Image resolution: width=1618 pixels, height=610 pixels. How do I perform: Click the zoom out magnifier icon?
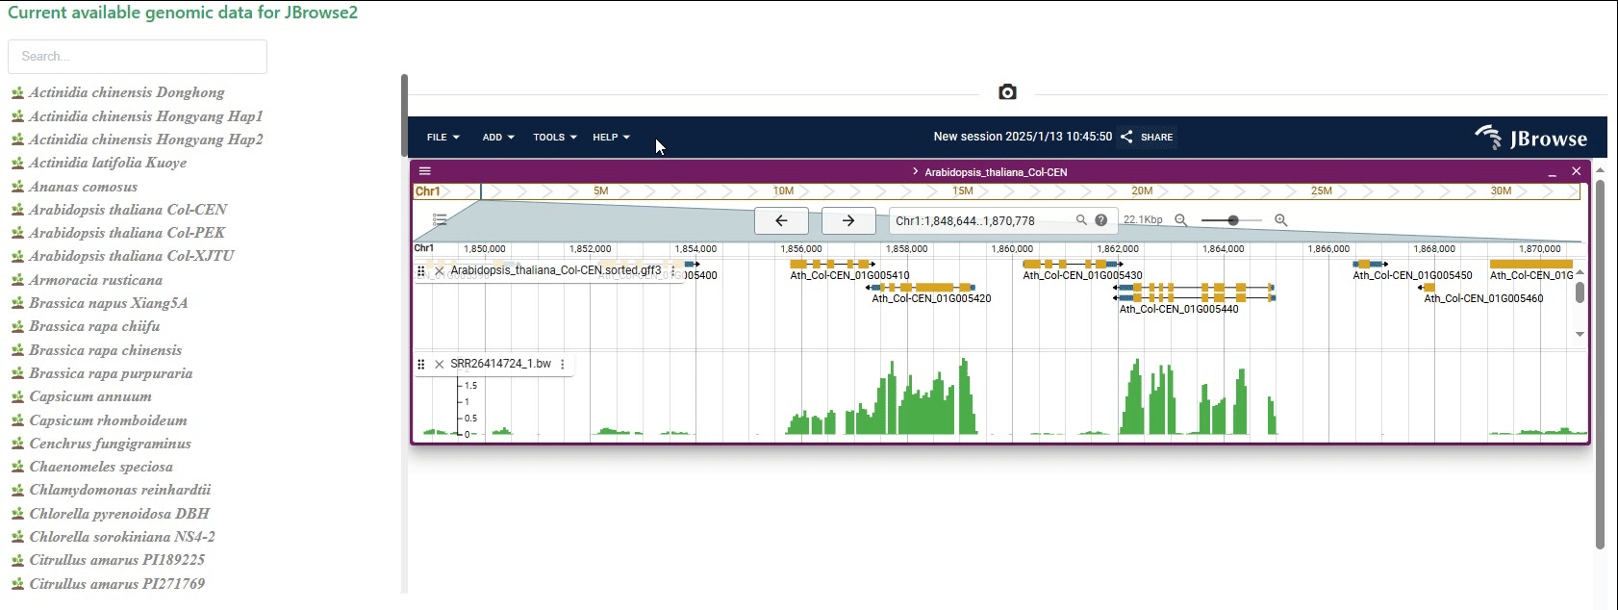click(1181, 220)
